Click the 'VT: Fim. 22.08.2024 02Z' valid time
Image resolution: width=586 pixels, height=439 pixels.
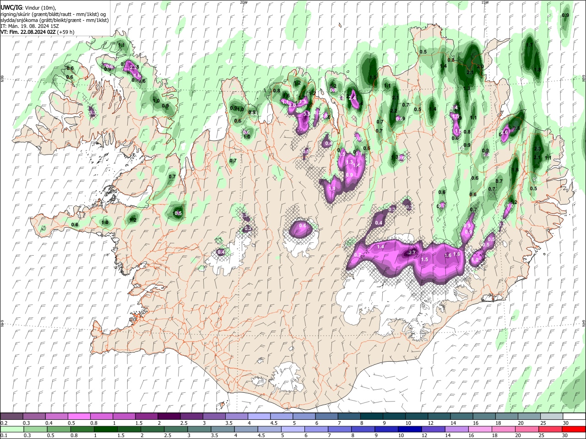point(28,32)
